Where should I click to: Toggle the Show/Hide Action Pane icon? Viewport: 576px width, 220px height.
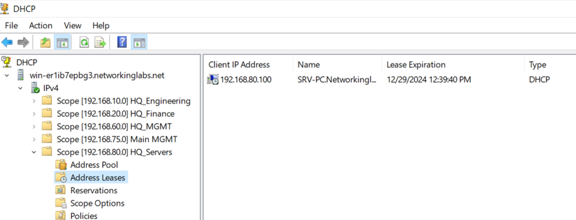tap(139, 43)
